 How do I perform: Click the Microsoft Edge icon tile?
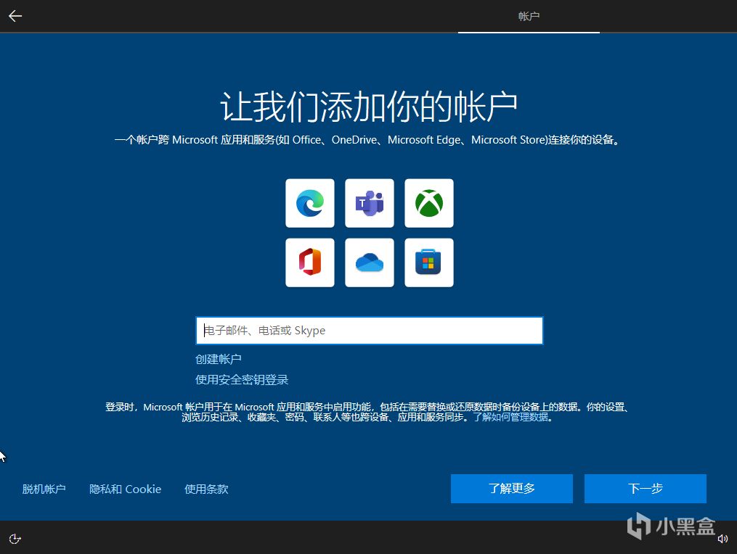310,203
